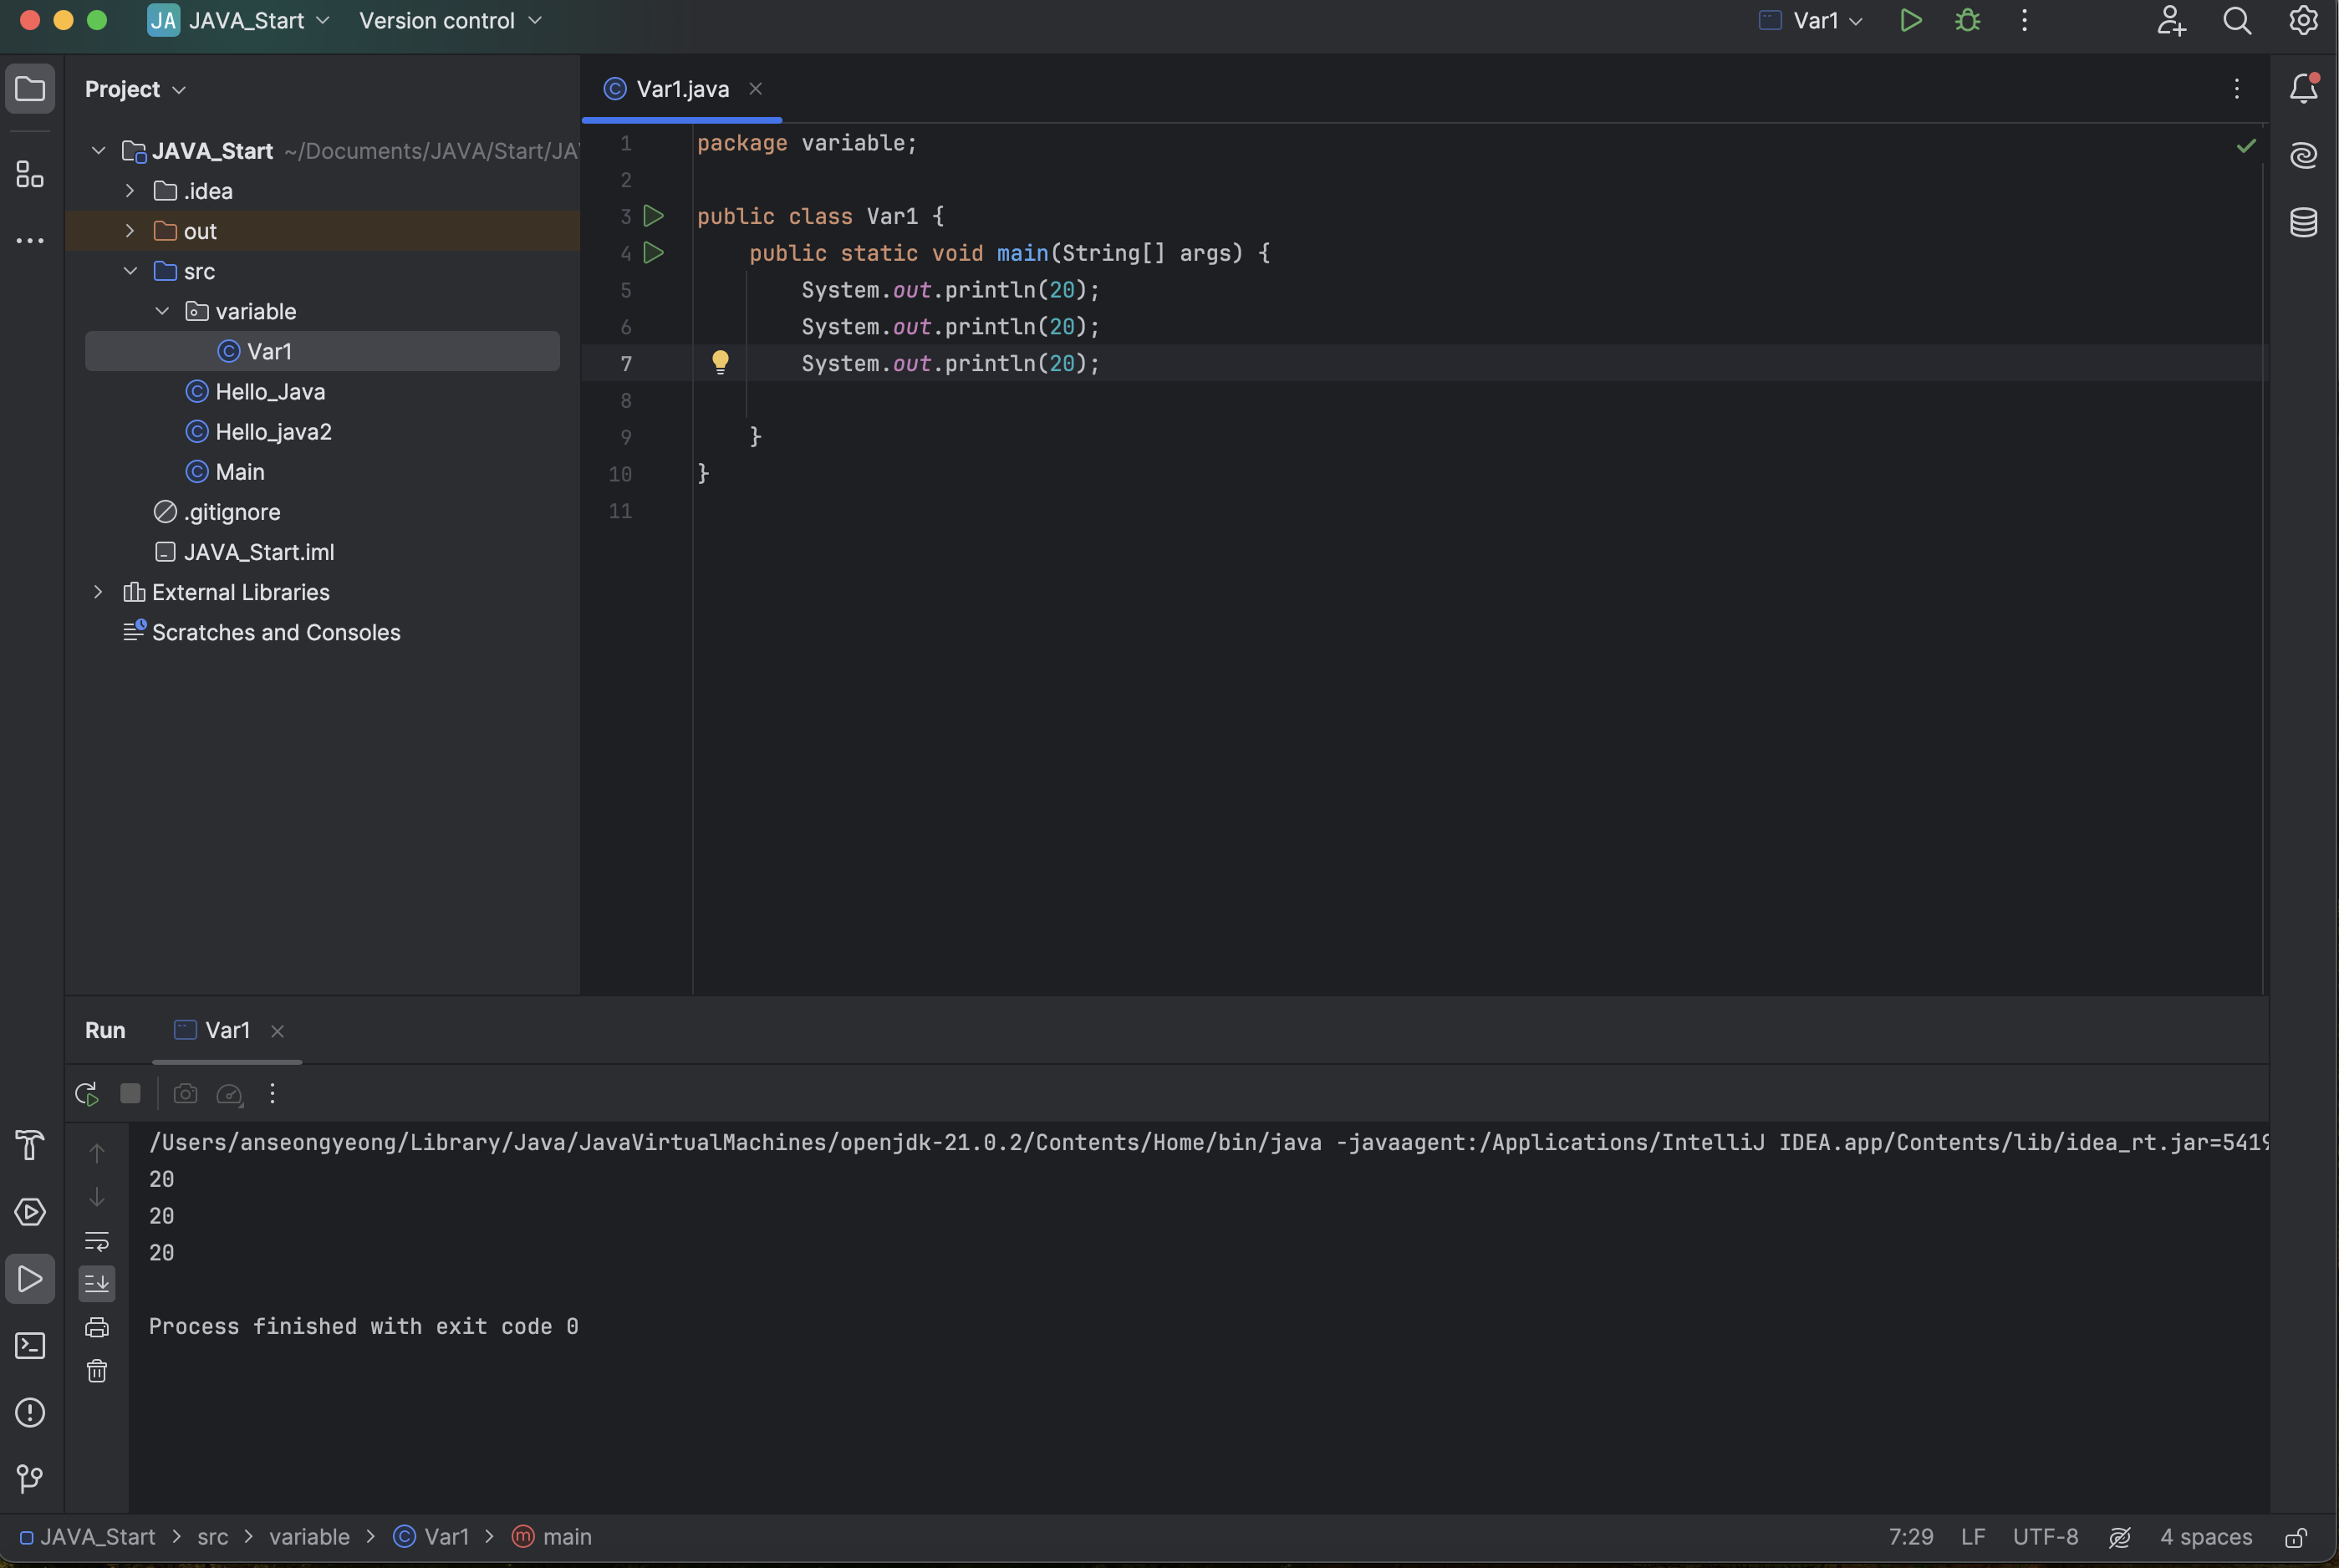Open the Database tool window icon

click(x=2303, y=222)
